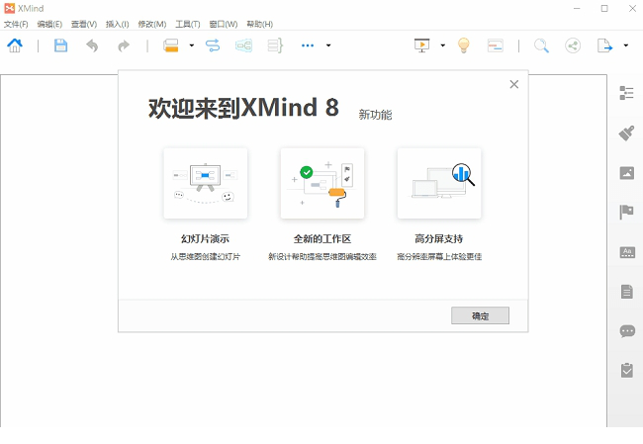
Task: Click the 高分辨率屏幕上体验更佳 description text
Action: (x=439, y=257)
